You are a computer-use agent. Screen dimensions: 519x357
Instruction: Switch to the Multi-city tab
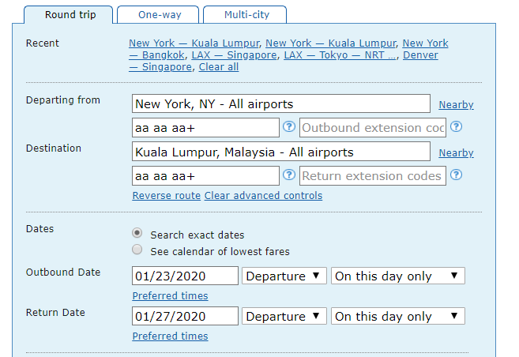(245, 15)
